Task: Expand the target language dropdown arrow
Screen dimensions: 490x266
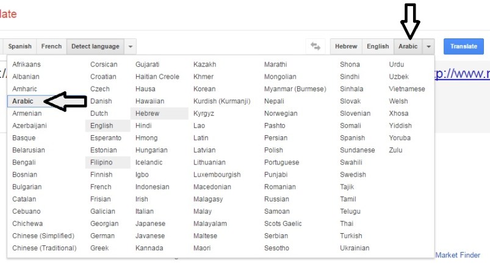Action: tap(429, 46)
